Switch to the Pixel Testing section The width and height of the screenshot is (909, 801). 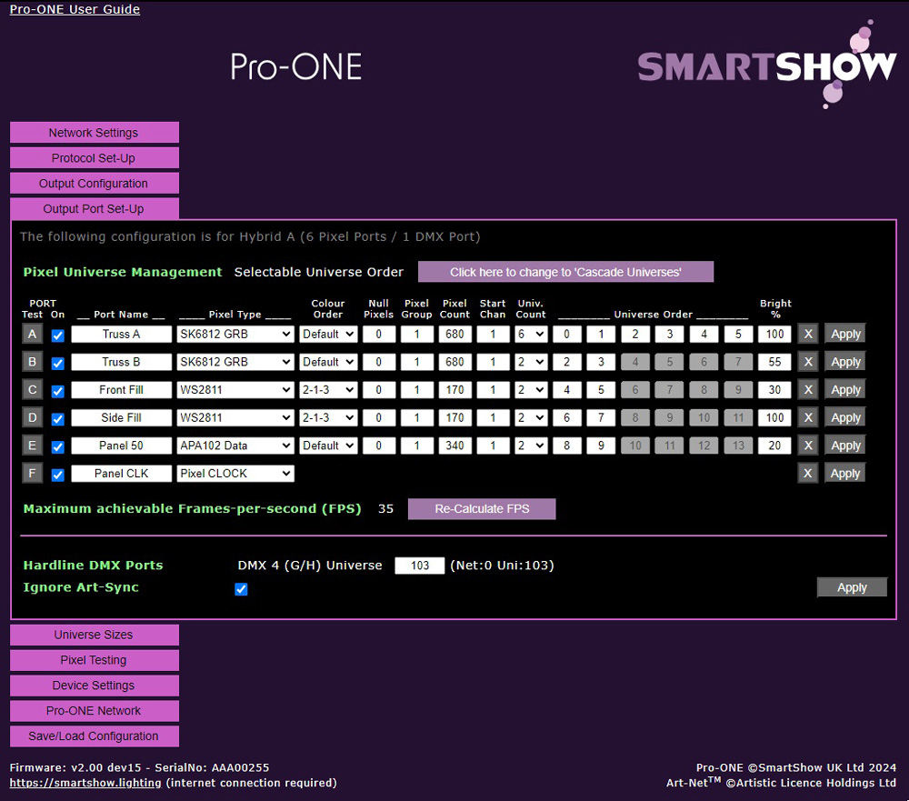[94, 660]
